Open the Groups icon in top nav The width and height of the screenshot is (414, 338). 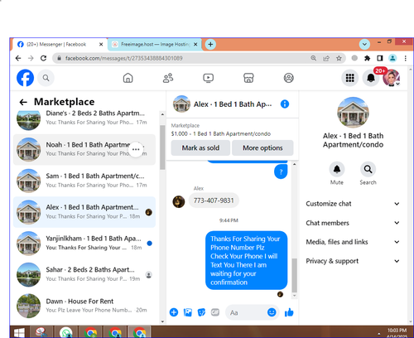[x=289, y=78]
